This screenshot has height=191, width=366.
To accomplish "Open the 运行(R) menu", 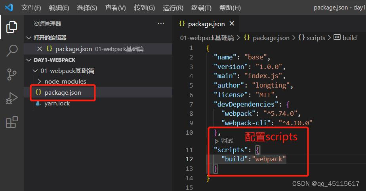I will point(173,8).
